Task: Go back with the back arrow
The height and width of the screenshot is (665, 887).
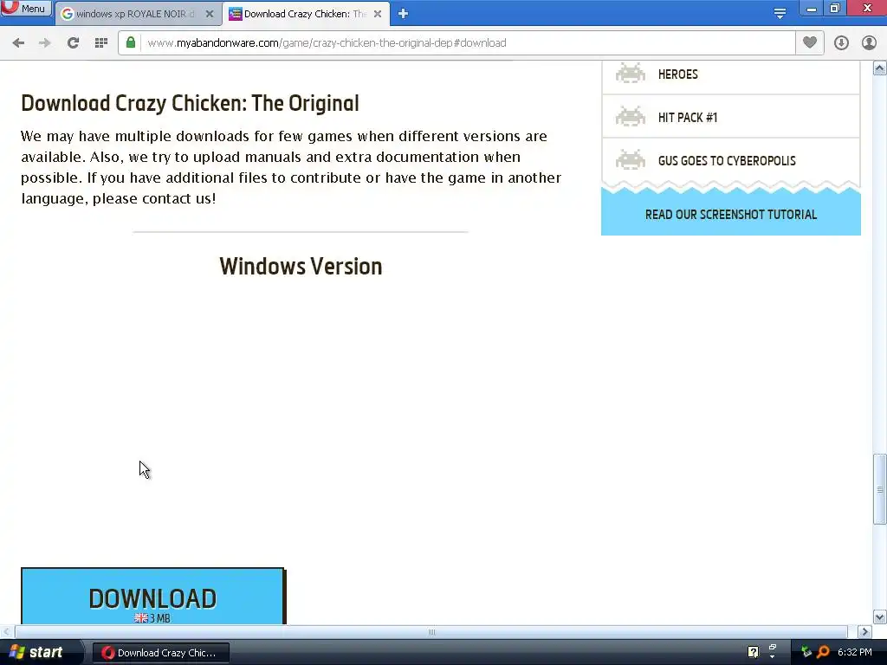Action: click(x=18, y=43)
